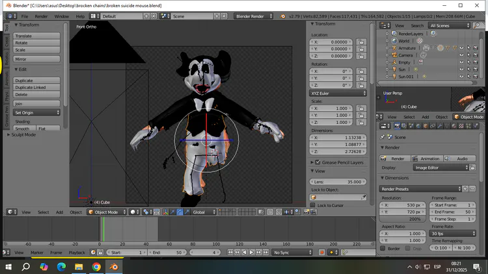This screenshot has width=488, height=274.
Task: Delete the Scene datablock with X icon
Action: pyautogui.click(x=224, y=16)
